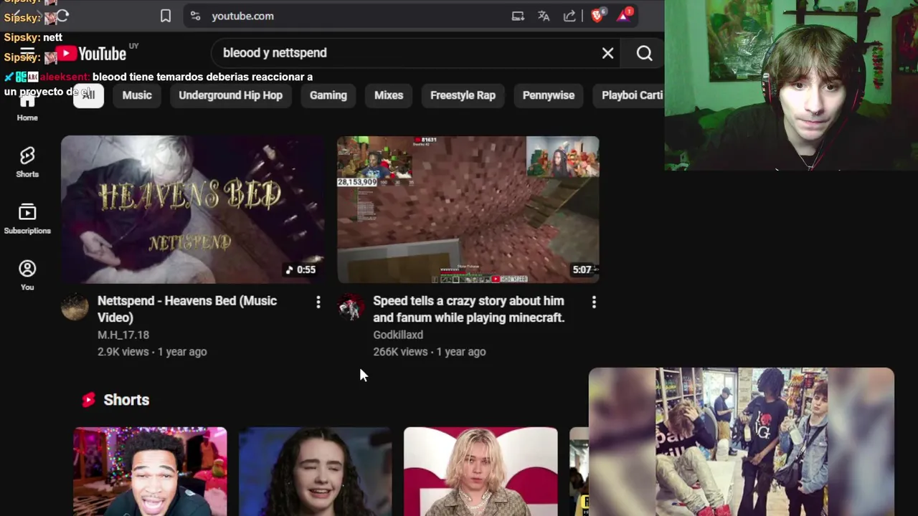This screenshot has height=516, width=918.
Task: Open the Short with man in Christmas room
Action: pos(150,471)
